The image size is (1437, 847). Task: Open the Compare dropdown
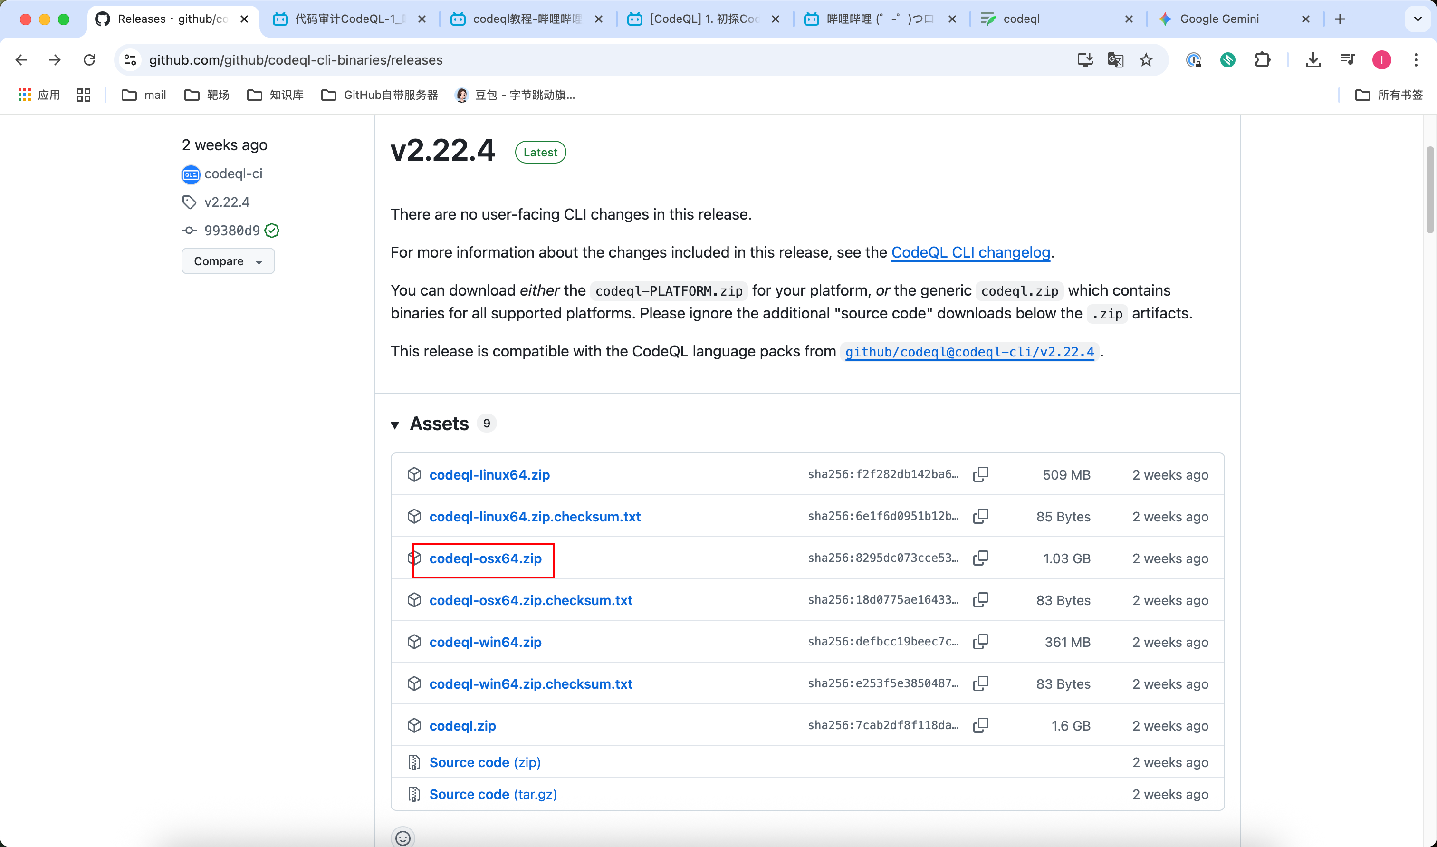tap(228, 261)
